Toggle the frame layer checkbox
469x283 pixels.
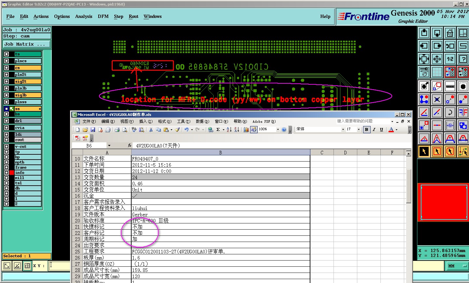pos(7,167)
